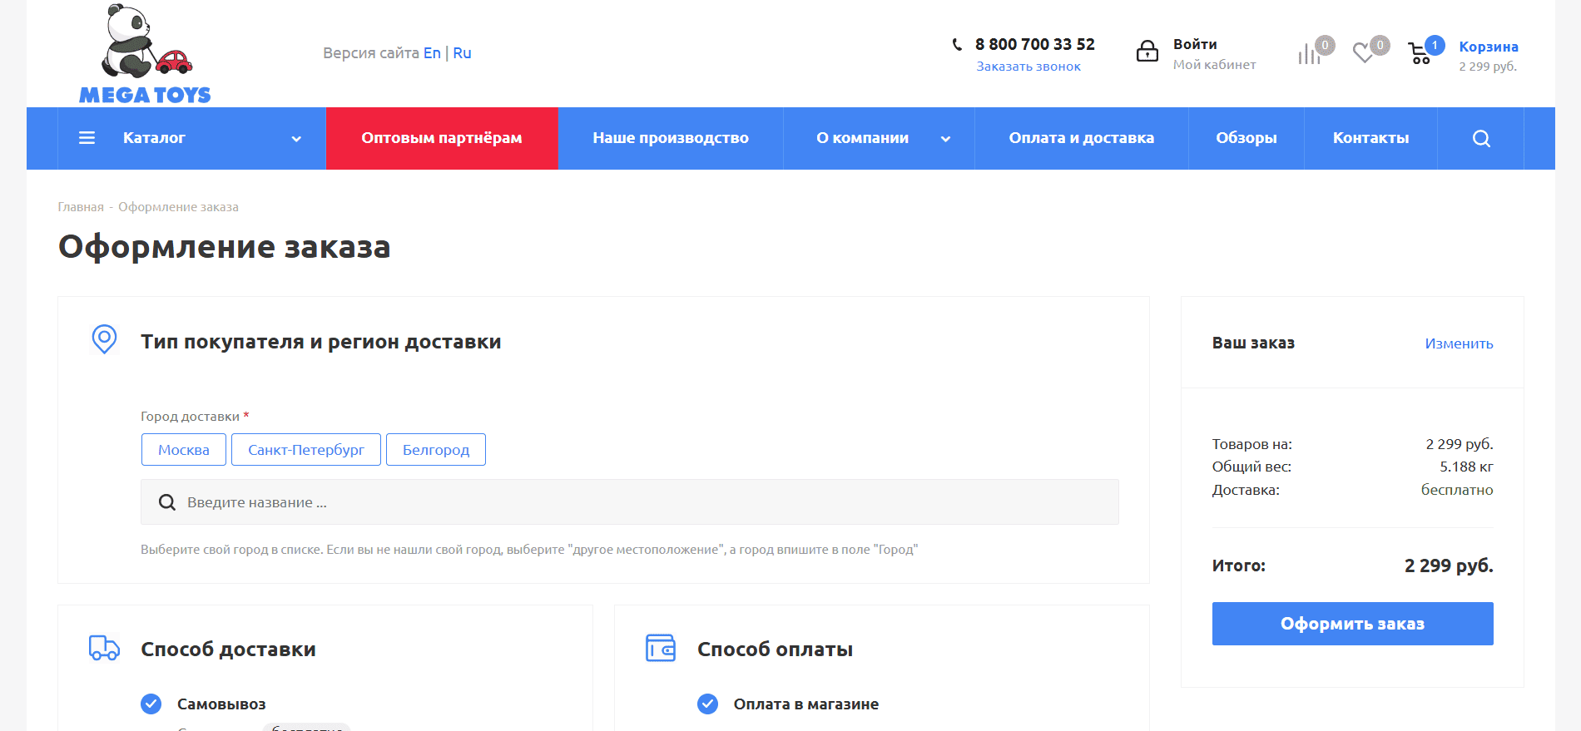Open the comparison bar chart icon
The image size is (1581, 731).
pos(1309,55)
